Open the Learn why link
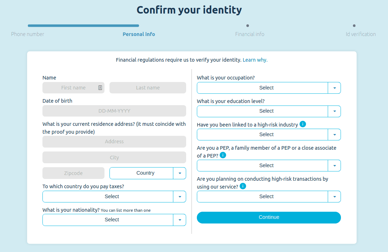This screenshot has width=388, height=252. pyautogui.click(x=255, y=60)
